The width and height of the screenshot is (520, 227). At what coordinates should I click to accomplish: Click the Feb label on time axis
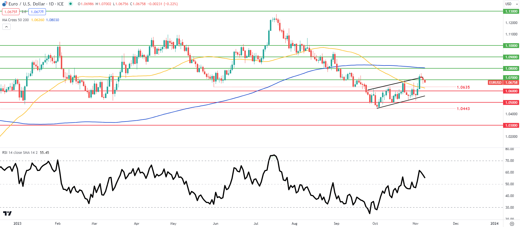pyautogui.click(x=58, y=224)
